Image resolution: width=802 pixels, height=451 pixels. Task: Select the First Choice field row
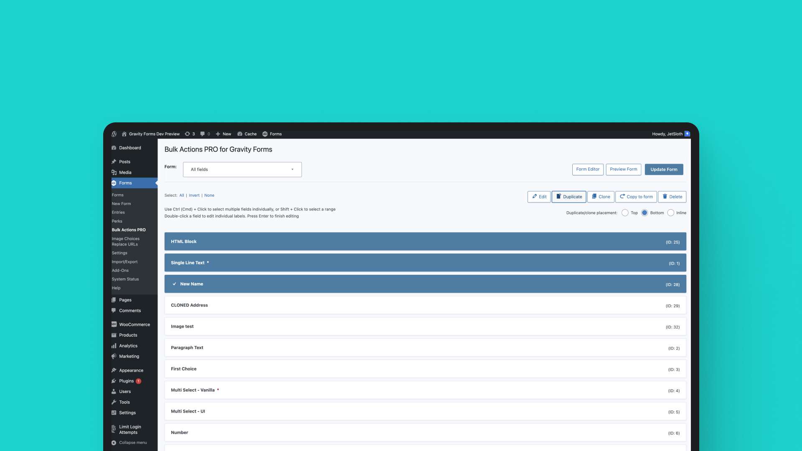tap(425, 369)
